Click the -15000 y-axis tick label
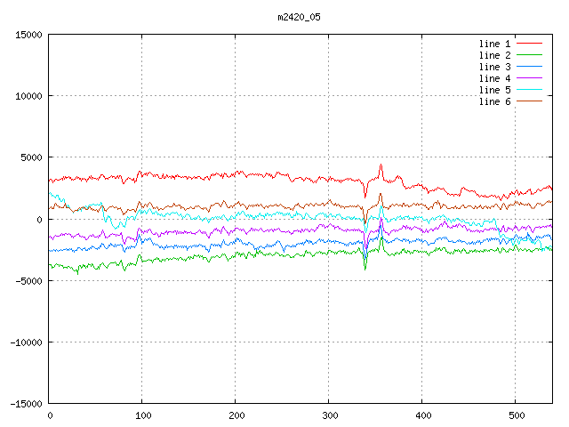Screen dimensions: 569x427 click(24, 403)
